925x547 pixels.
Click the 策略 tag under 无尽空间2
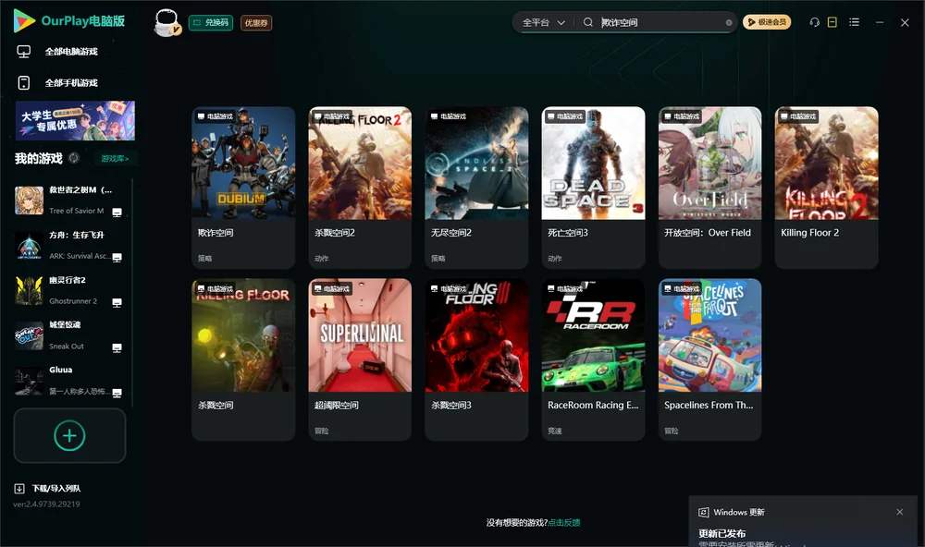[438, 258]
